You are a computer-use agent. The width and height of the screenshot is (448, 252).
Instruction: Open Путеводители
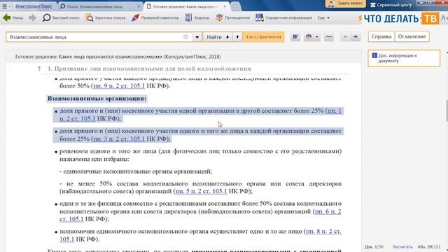click(232, 17)
